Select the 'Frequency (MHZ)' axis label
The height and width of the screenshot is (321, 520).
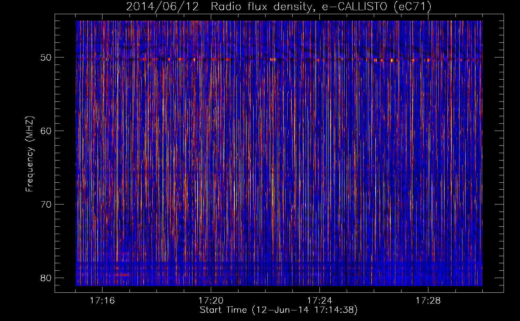tap(30, 154)
